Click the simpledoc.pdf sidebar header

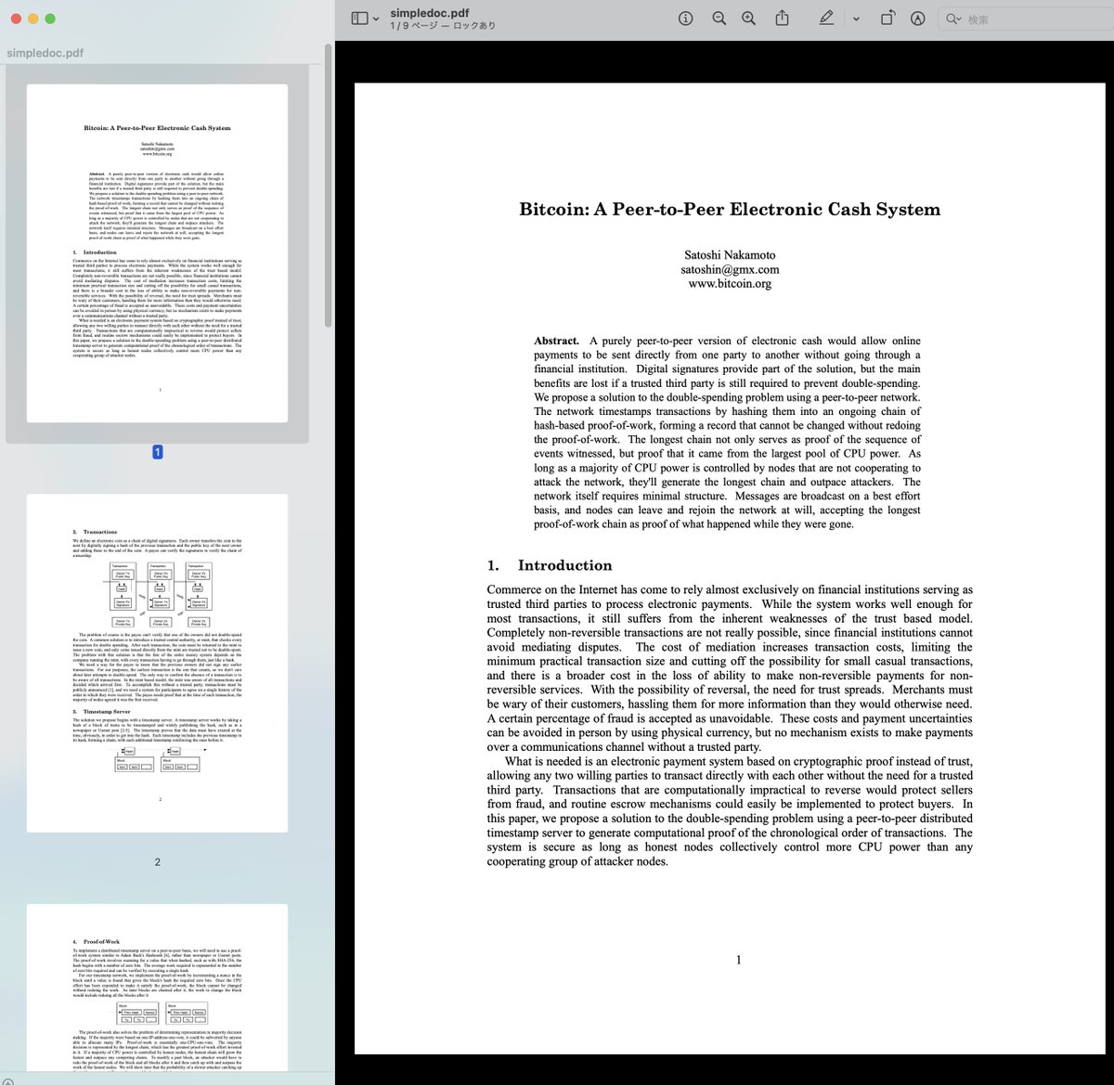[x=45, y=53]
